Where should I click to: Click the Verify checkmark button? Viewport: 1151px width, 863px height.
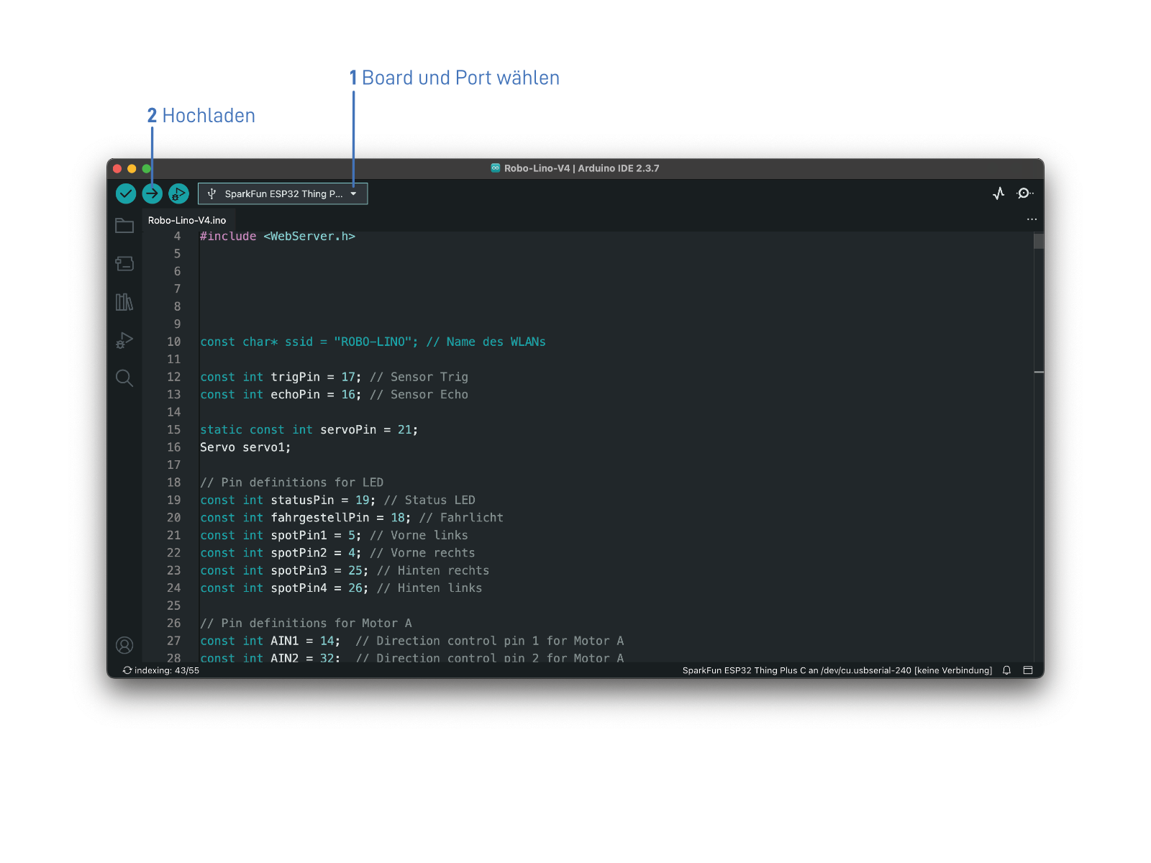click(126, 193)
